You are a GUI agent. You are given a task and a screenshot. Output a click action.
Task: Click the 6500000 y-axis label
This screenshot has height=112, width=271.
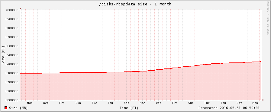(x=12, y=55)
